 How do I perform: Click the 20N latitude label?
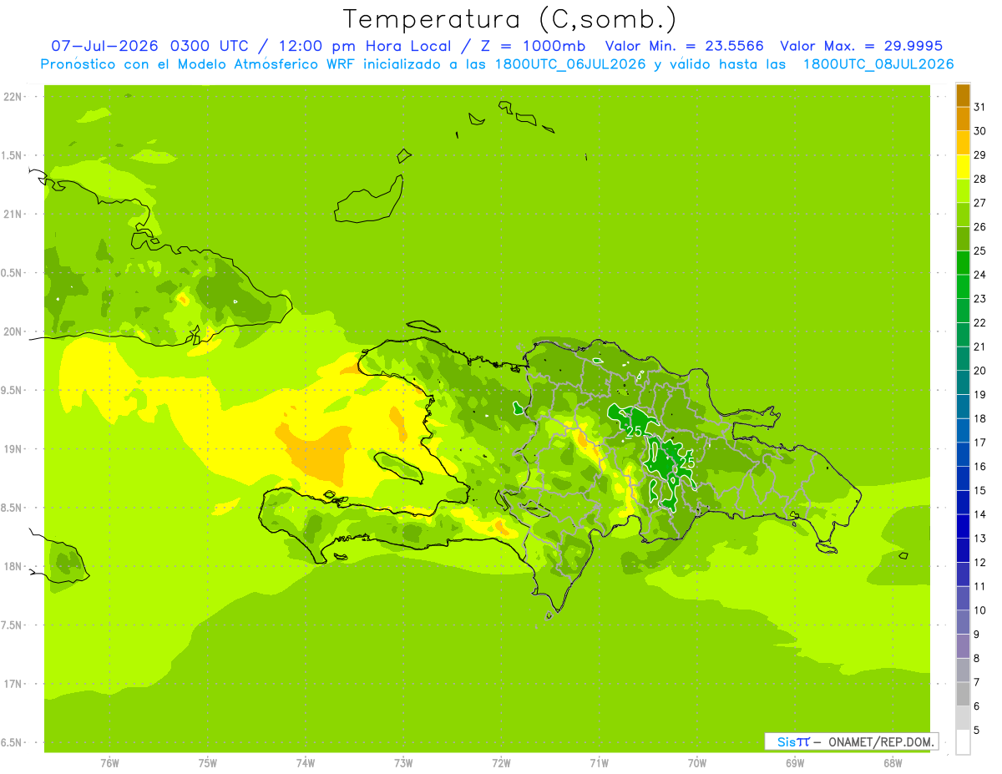point(13,331)
